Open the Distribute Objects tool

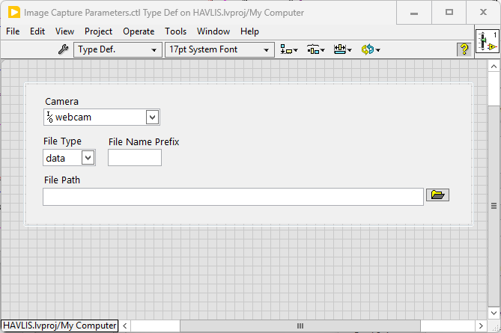(315, 49)
